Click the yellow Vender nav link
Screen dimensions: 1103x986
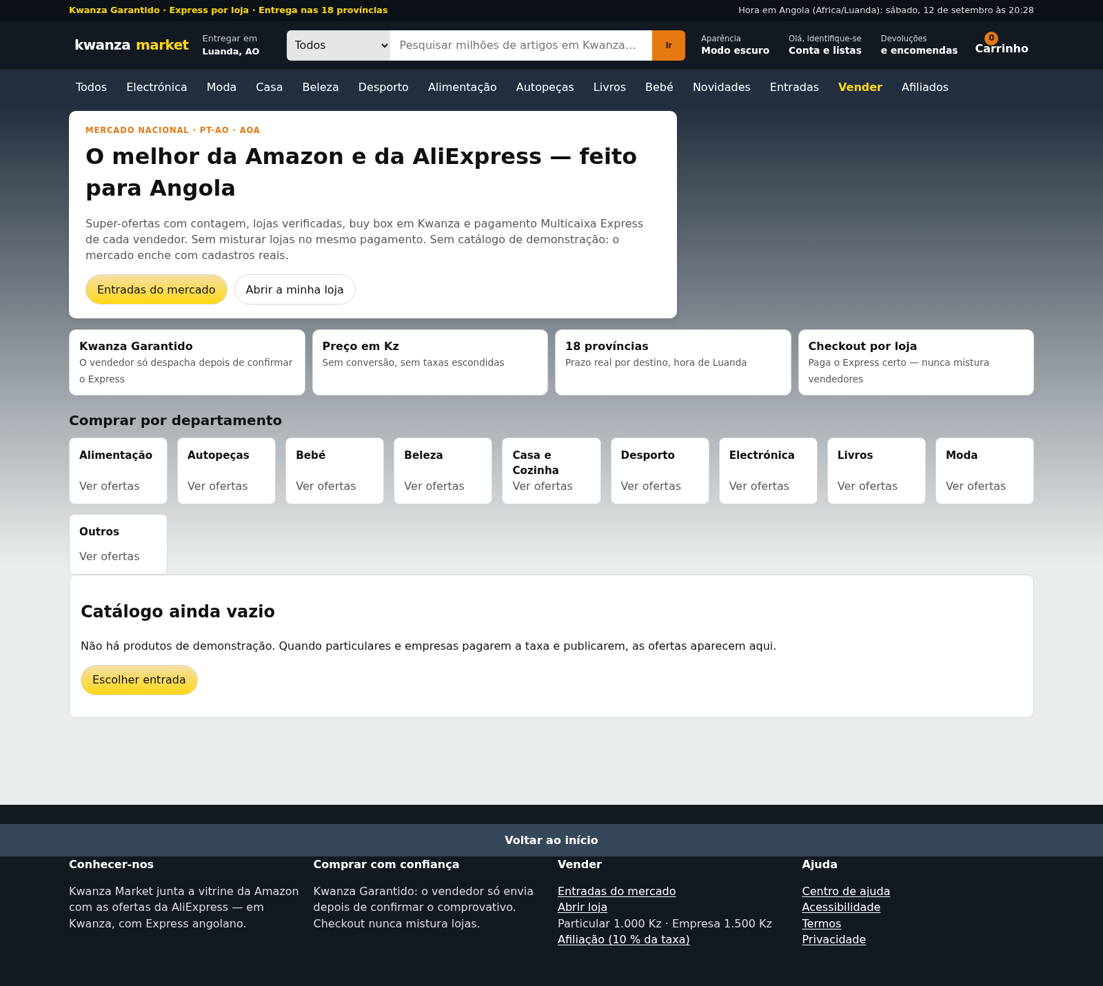(860, 87)
